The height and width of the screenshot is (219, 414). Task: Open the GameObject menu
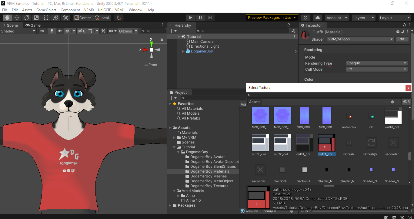(x=46, y=10)
